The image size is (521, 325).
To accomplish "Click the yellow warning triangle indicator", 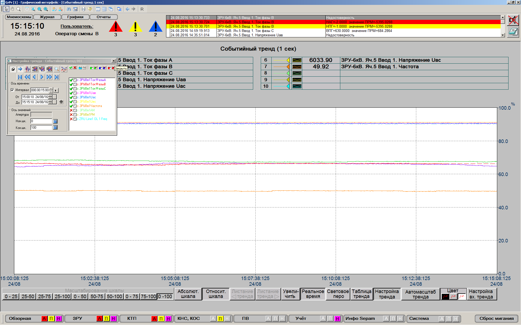I will (135, 27).
